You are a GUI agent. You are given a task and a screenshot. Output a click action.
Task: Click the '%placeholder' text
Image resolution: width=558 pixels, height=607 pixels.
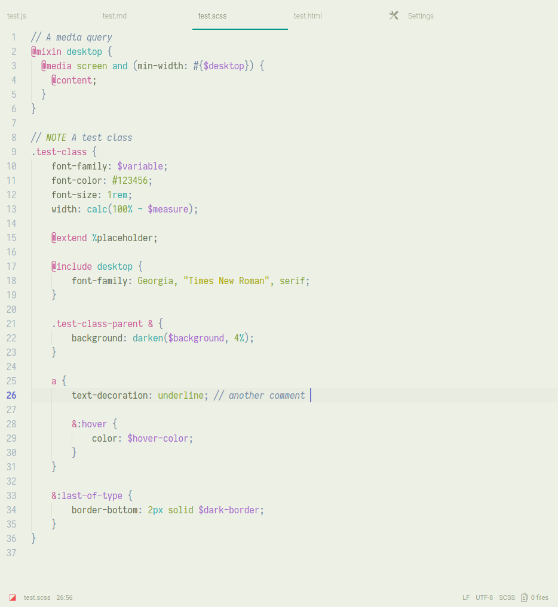click(x=122, y=238)
